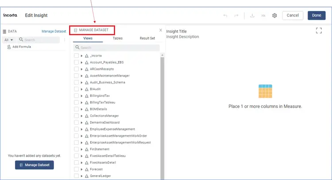
Task: Click the Manage Dataset link
Action: (54, 31)
